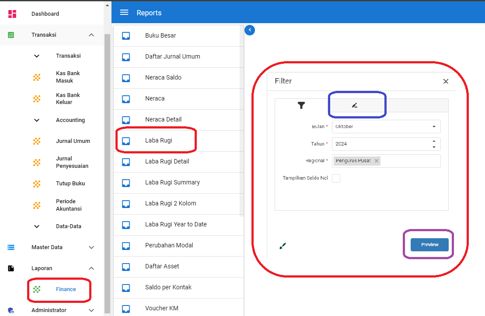Image resolution: width=485 pixels, height=316 pixels.
Task: Collapse report list with blue arrow button
Action: tap(250, 30)
